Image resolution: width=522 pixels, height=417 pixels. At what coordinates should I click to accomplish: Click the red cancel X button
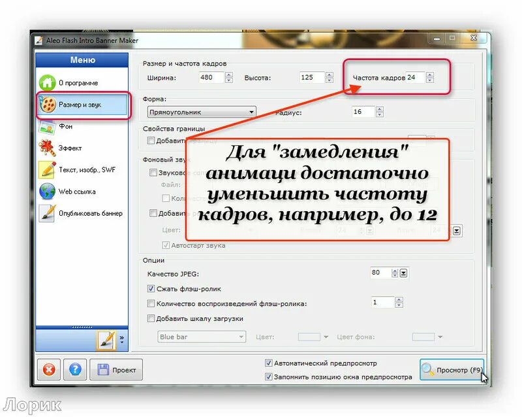coord(49,369)
